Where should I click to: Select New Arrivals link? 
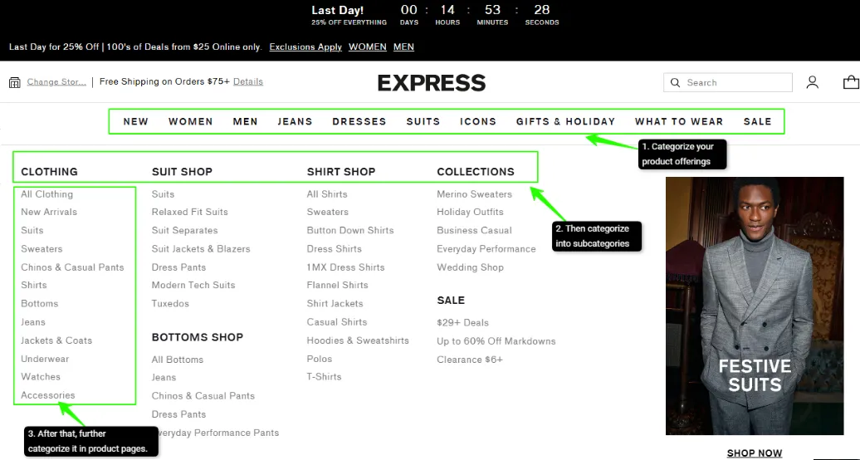tap(49, 212)
